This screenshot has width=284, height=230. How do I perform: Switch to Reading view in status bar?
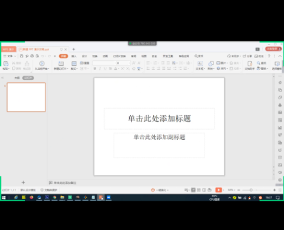pos(204,190)
